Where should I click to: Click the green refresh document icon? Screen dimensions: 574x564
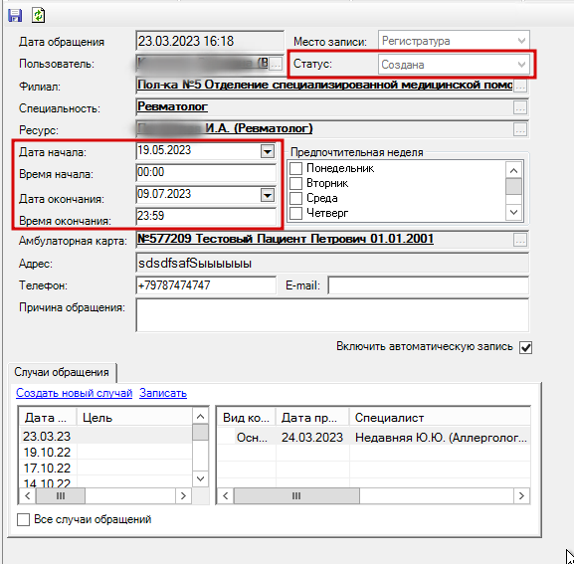(x=38, y=15)
